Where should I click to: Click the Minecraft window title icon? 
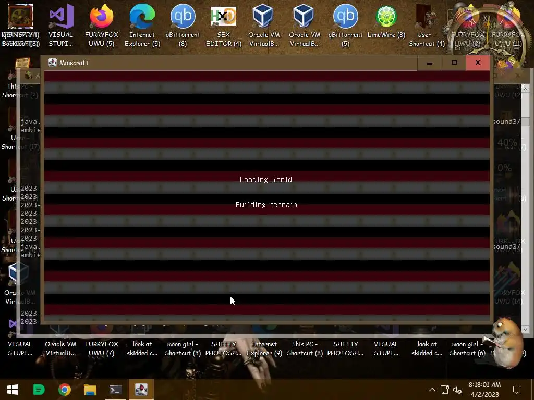[x=53, y=63]
